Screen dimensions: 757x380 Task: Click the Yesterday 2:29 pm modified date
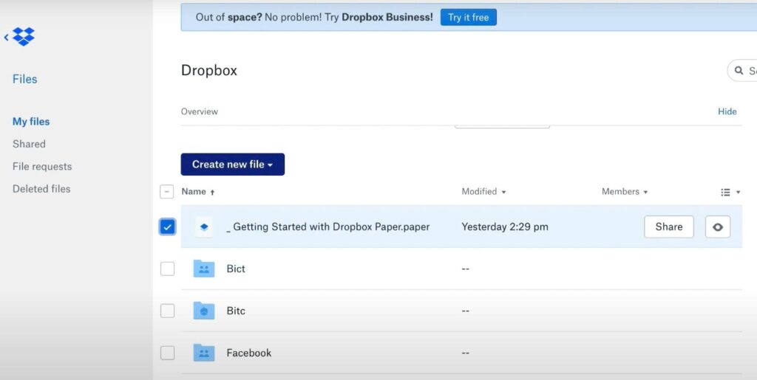point(504,227)
